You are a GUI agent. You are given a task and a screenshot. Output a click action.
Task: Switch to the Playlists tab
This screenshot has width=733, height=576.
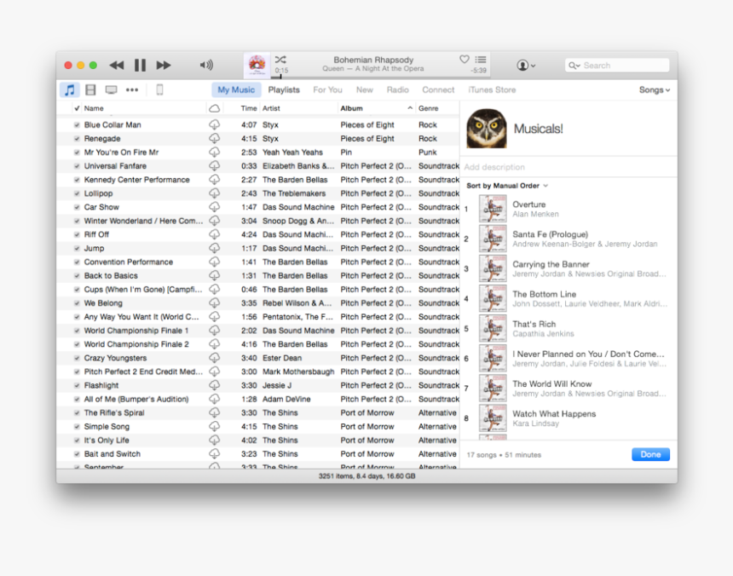pyautogui.click(x=284, y=89)
